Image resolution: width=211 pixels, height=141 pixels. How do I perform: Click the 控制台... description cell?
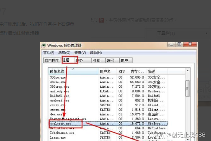pyautogui.click(x=156, y=100)
